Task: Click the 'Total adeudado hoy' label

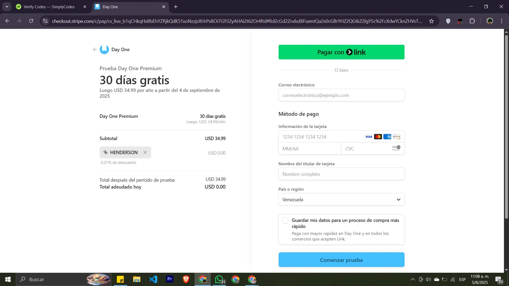Action: [120, 187]
